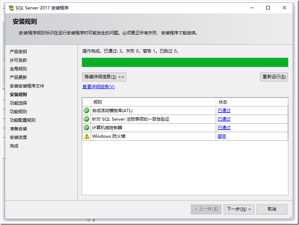Click the green completed progress bar
This screenshot has width=299, height=225.
coord(185,62)
